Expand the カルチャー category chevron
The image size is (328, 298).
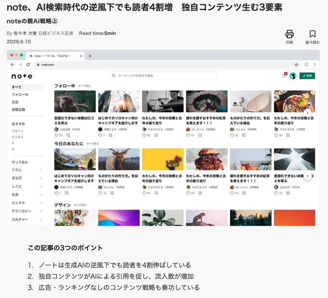pyautogui.click(x=41, y=219)
